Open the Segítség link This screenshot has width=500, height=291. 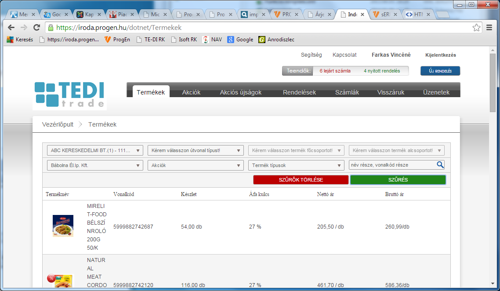(x=311, y=55)
